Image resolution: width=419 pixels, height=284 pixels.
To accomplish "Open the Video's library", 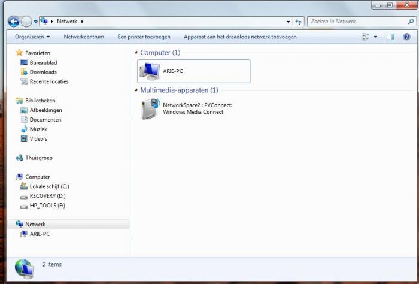I will point(38,139).
